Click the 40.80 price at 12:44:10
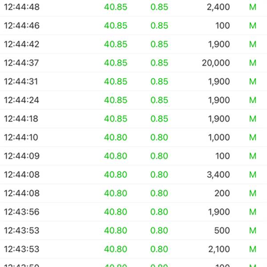The image size is (267, 267). coord(116,137)
